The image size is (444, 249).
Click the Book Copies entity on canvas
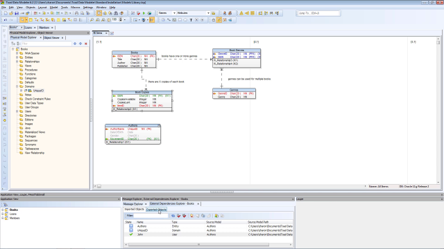[x=142, y=101]
